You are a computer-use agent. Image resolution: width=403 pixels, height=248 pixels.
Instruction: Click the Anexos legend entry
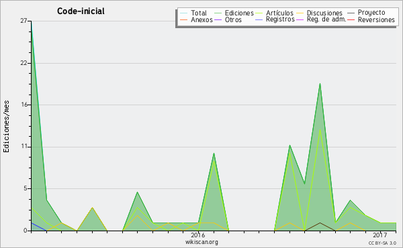[201, 19]
